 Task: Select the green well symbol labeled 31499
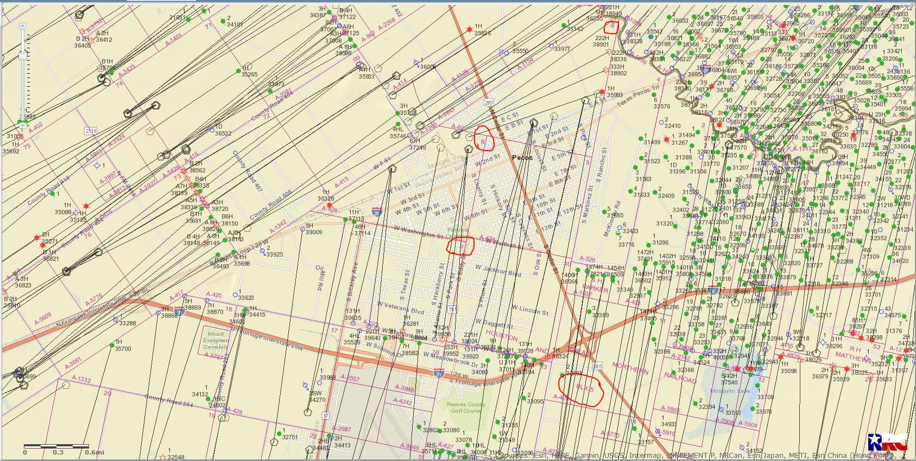click(640, 138)
